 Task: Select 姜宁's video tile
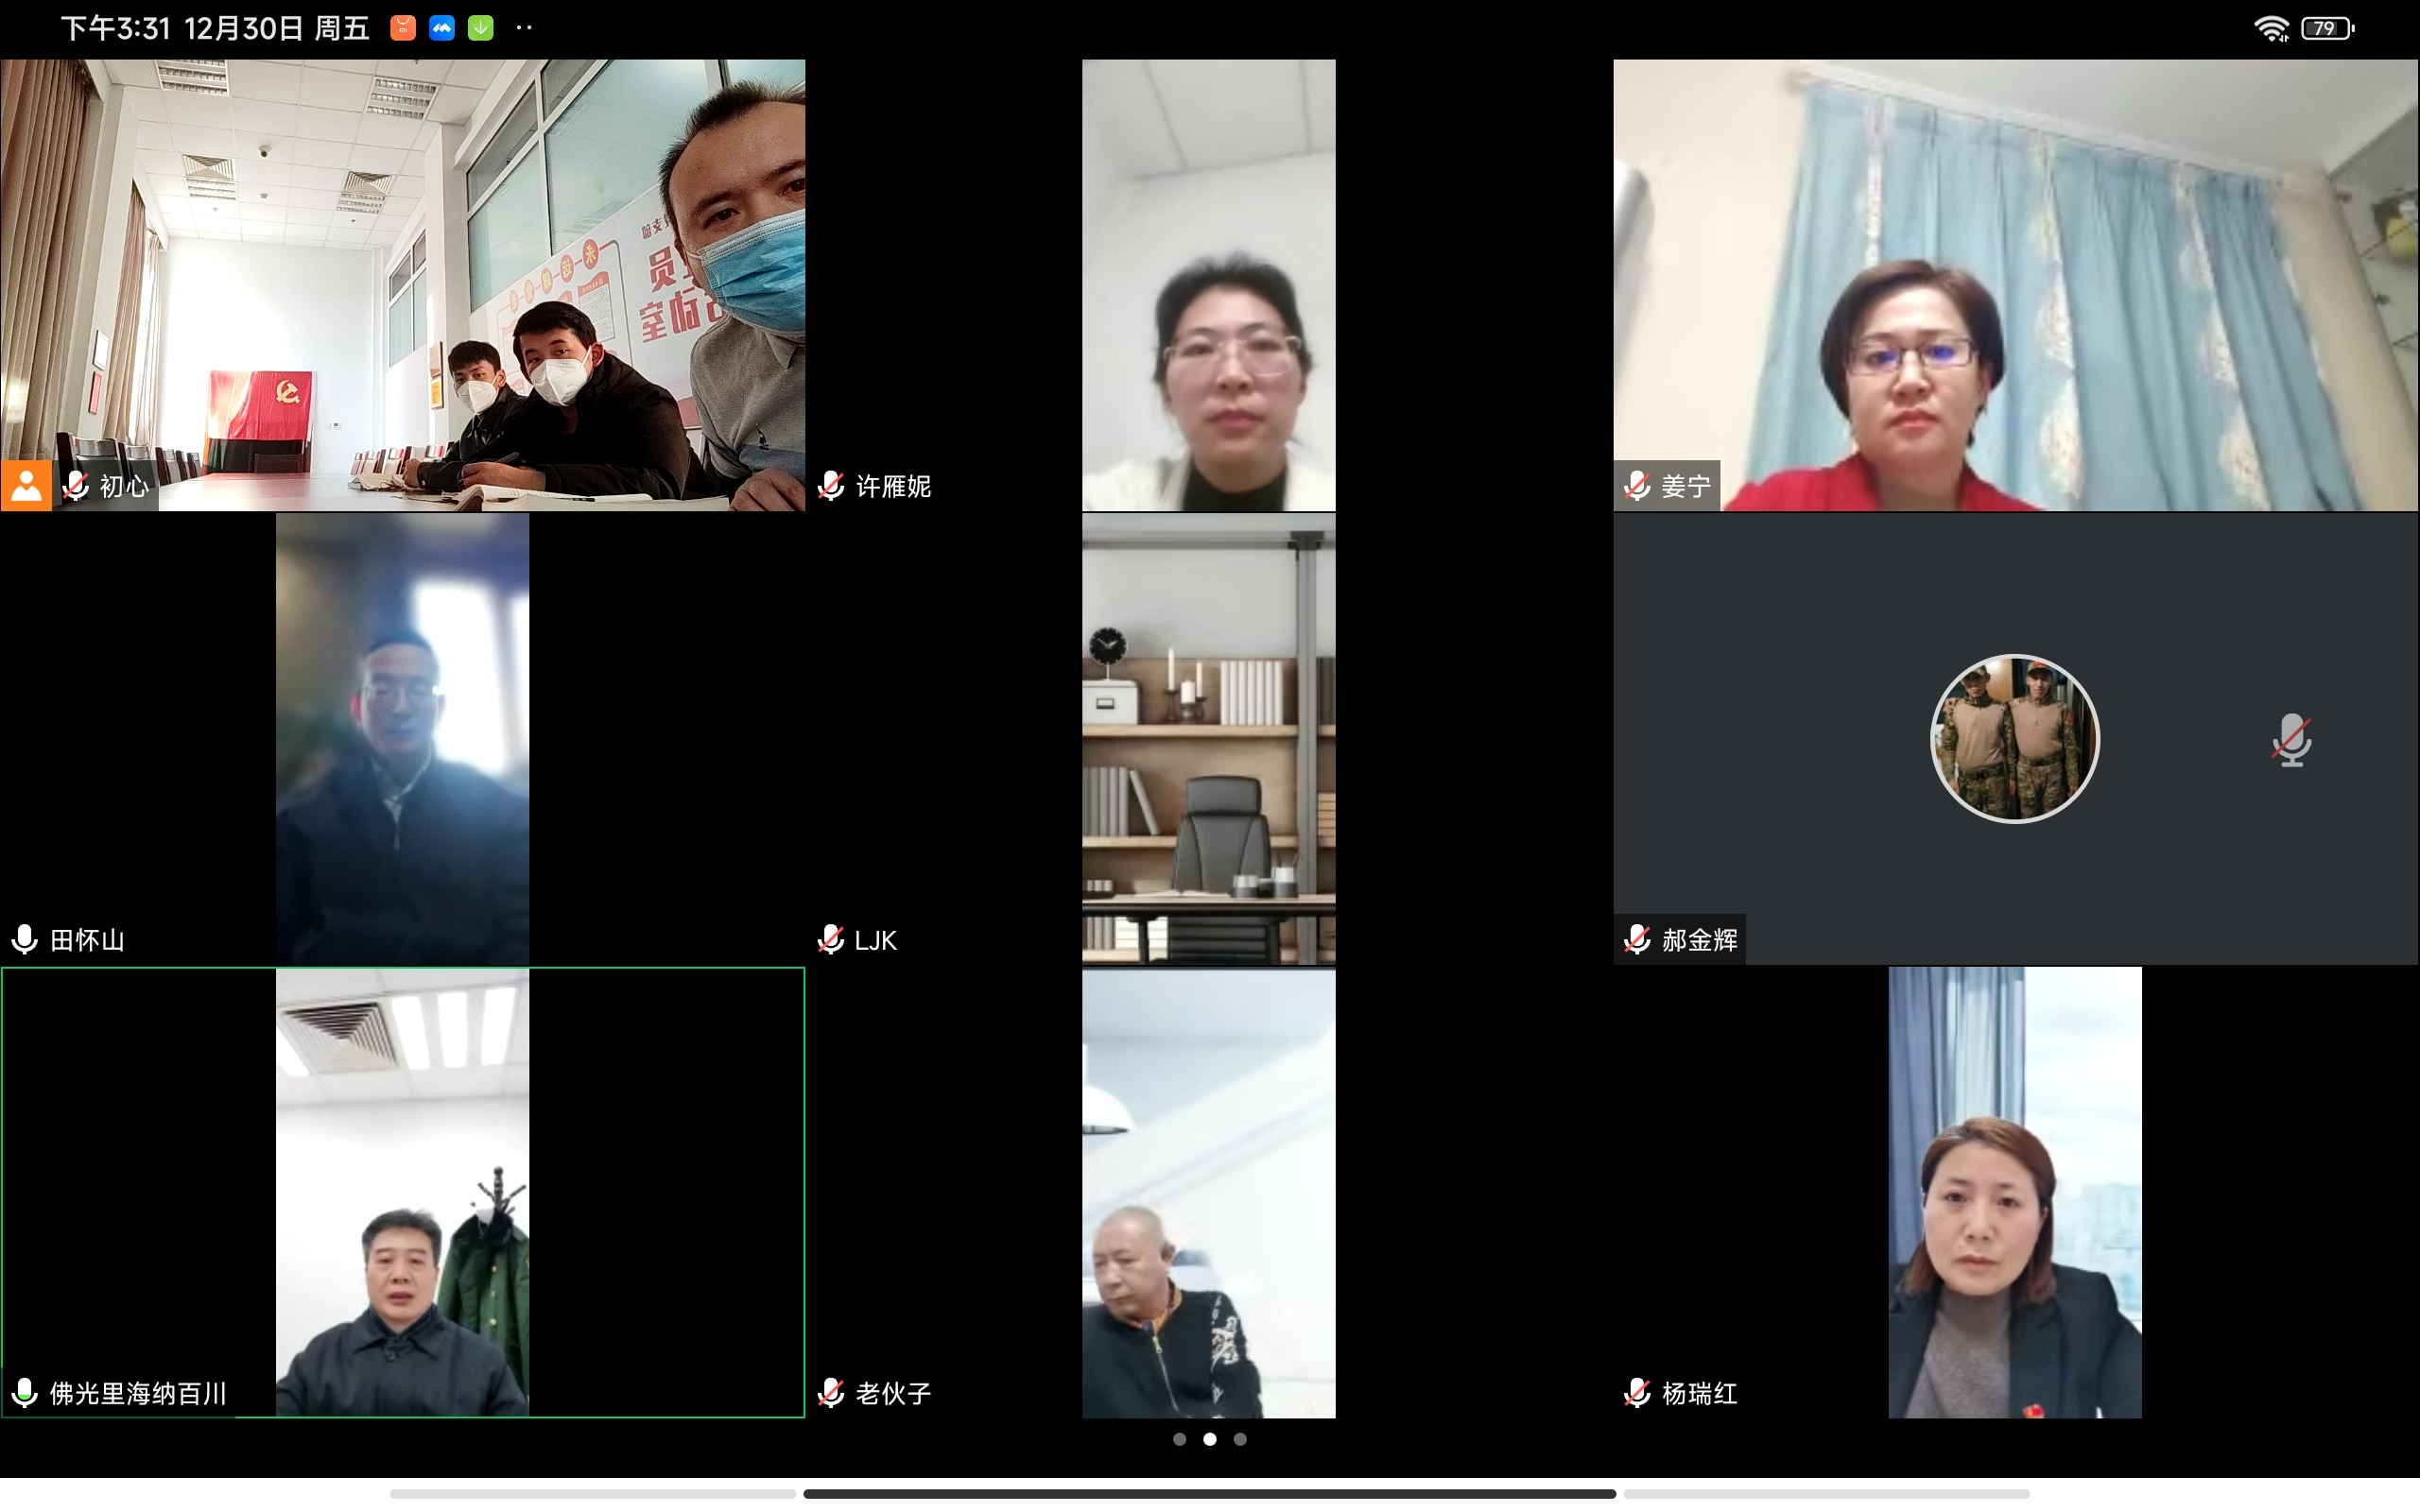(x=2014, y=285)
